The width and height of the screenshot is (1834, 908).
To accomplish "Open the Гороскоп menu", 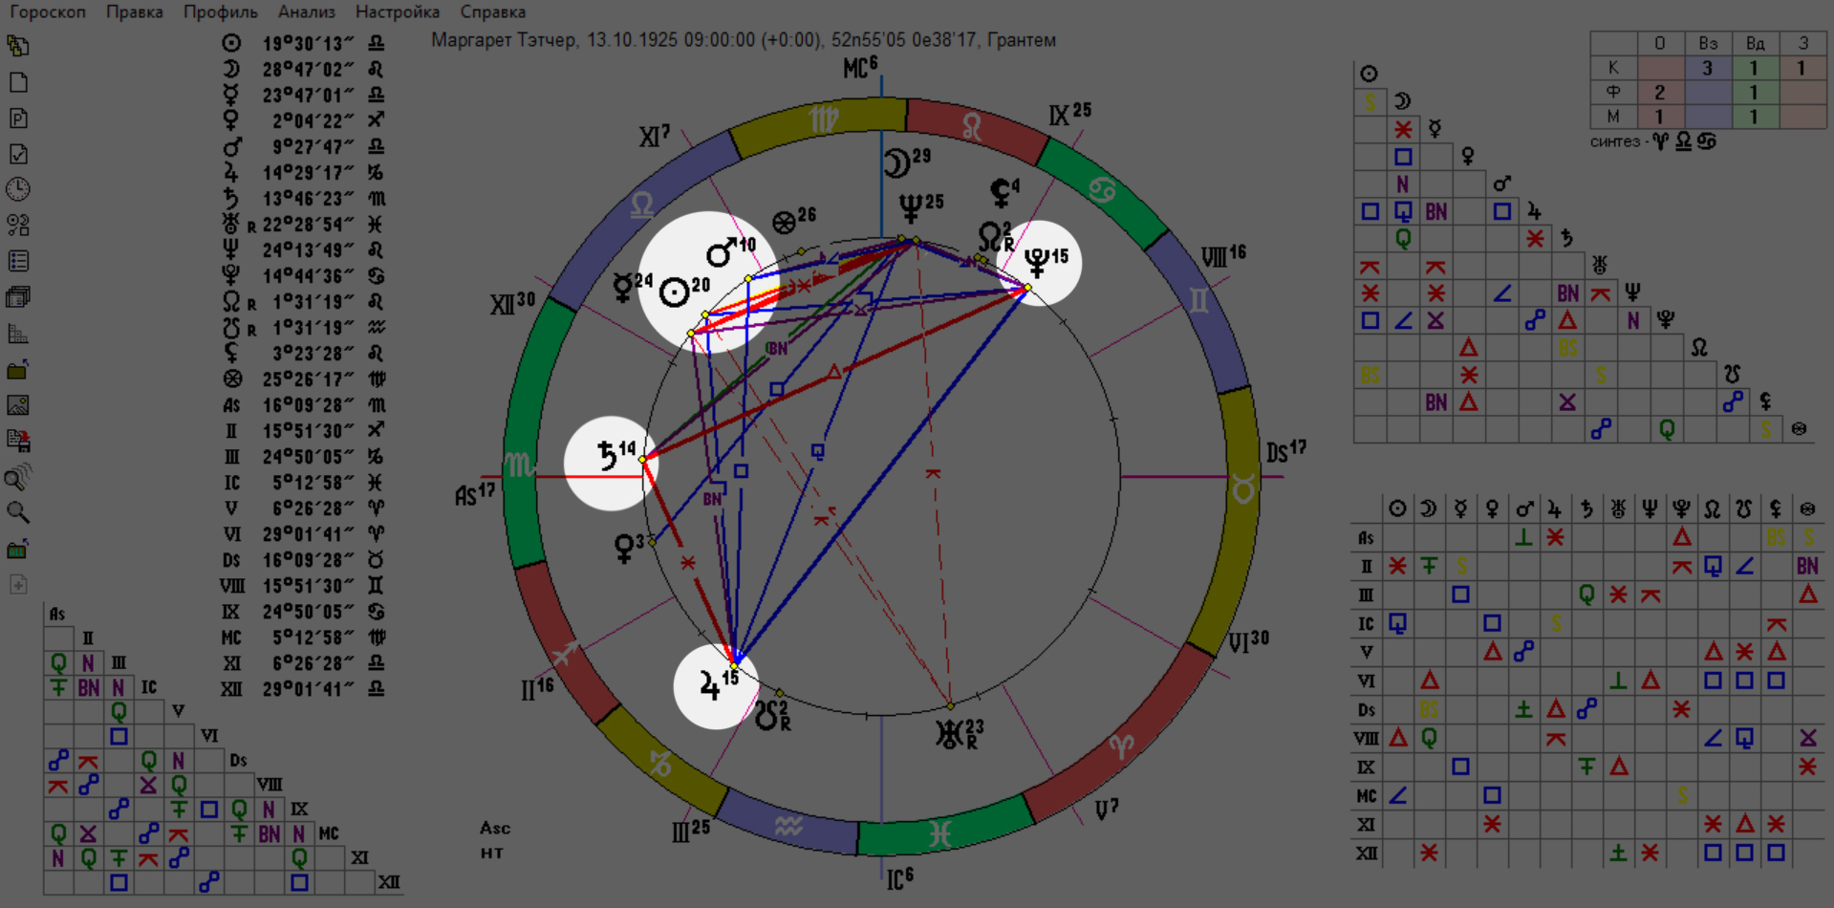I will 48,11.
